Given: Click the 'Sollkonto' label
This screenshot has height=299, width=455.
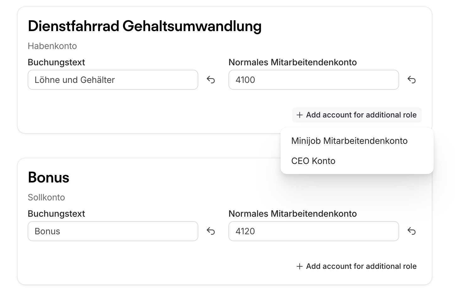Looking at the screenshot, I should pyautogui.click(x=46, y=197).
